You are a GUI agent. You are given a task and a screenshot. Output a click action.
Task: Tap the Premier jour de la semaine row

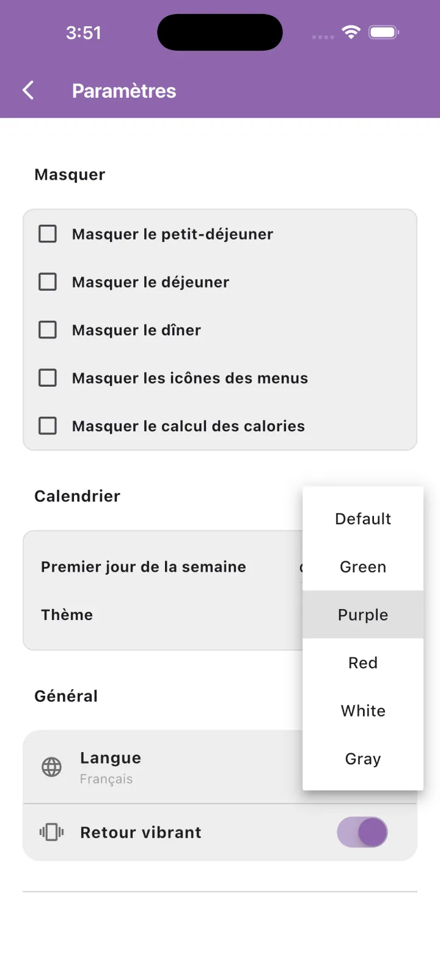(163, 567)
